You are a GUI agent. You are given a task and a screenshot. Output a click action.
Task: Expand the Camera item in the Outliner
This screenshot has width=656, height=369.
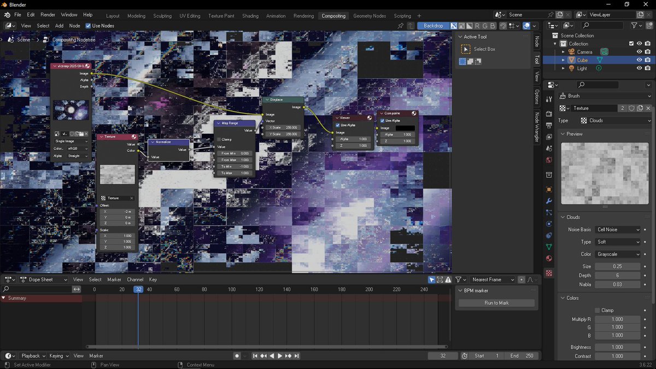564,51
